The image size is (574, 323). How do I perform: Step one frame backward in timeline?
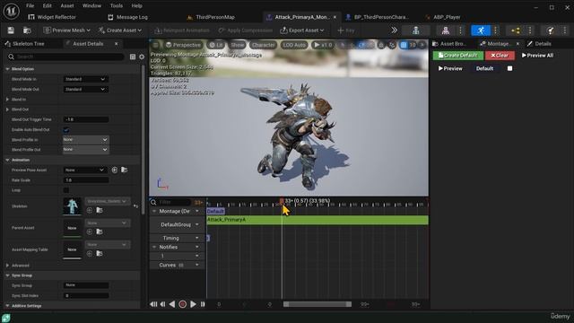tap(162, 304)
